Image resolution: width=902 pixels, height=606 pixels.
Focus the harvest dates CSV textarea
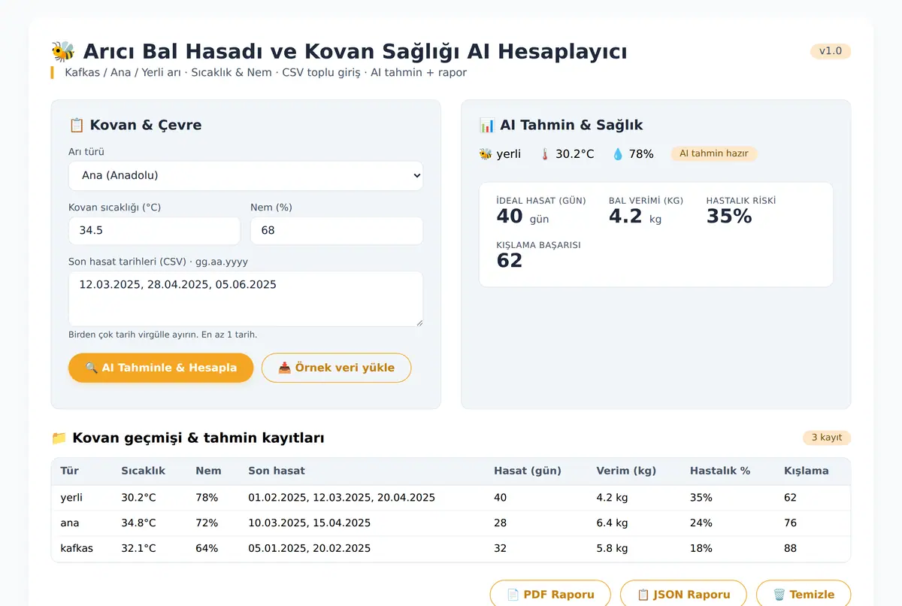pos(246,298)
